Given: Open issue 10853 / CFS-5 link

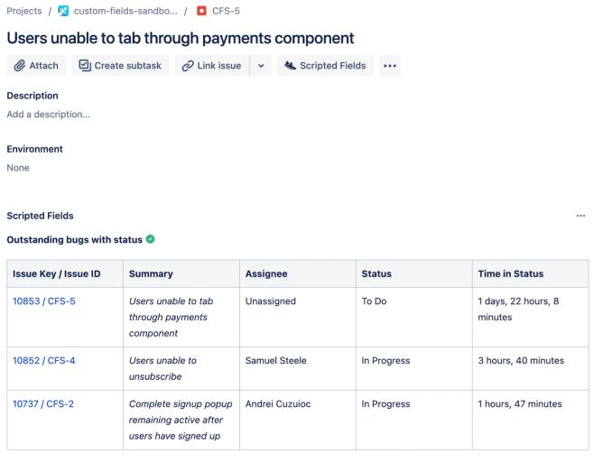Looking at the screenshot, I should tap(44, 301).
